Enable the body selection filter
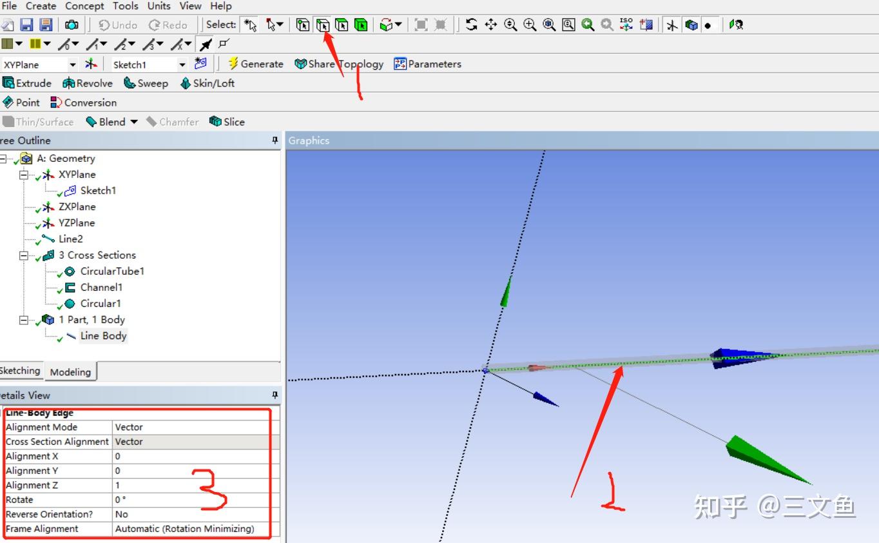879x543 pixels. [362, 25]
